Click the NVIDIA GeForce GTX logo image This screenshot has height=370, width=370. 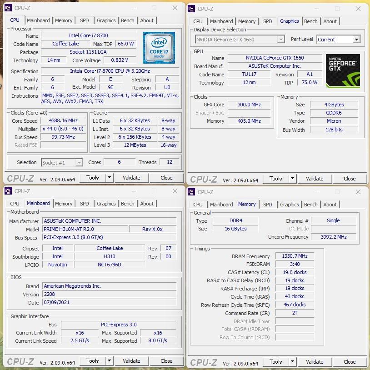[x=343, y=71]
